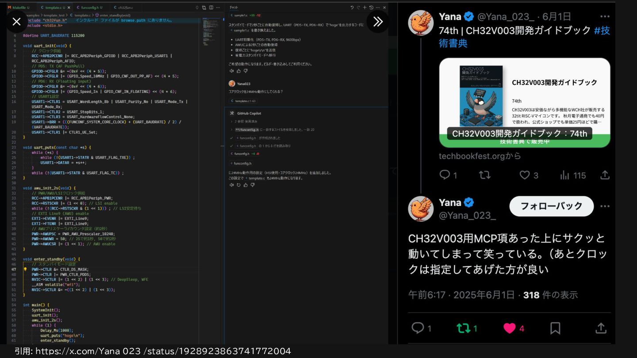Image resolution: width=637 pixels, height=358 pixels.
Task: Like the top tweet showing 3 likes
Action: click(529, 175)
